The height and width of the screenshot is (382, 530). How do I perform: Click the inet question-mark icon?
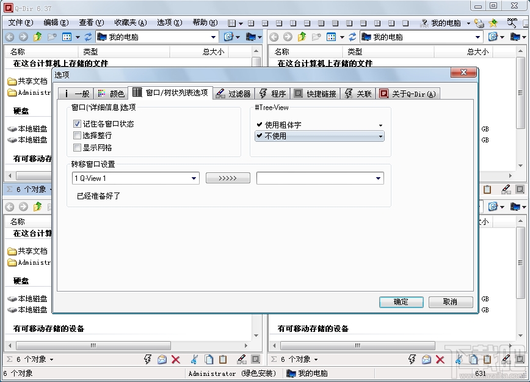click(x=424, y=23)
